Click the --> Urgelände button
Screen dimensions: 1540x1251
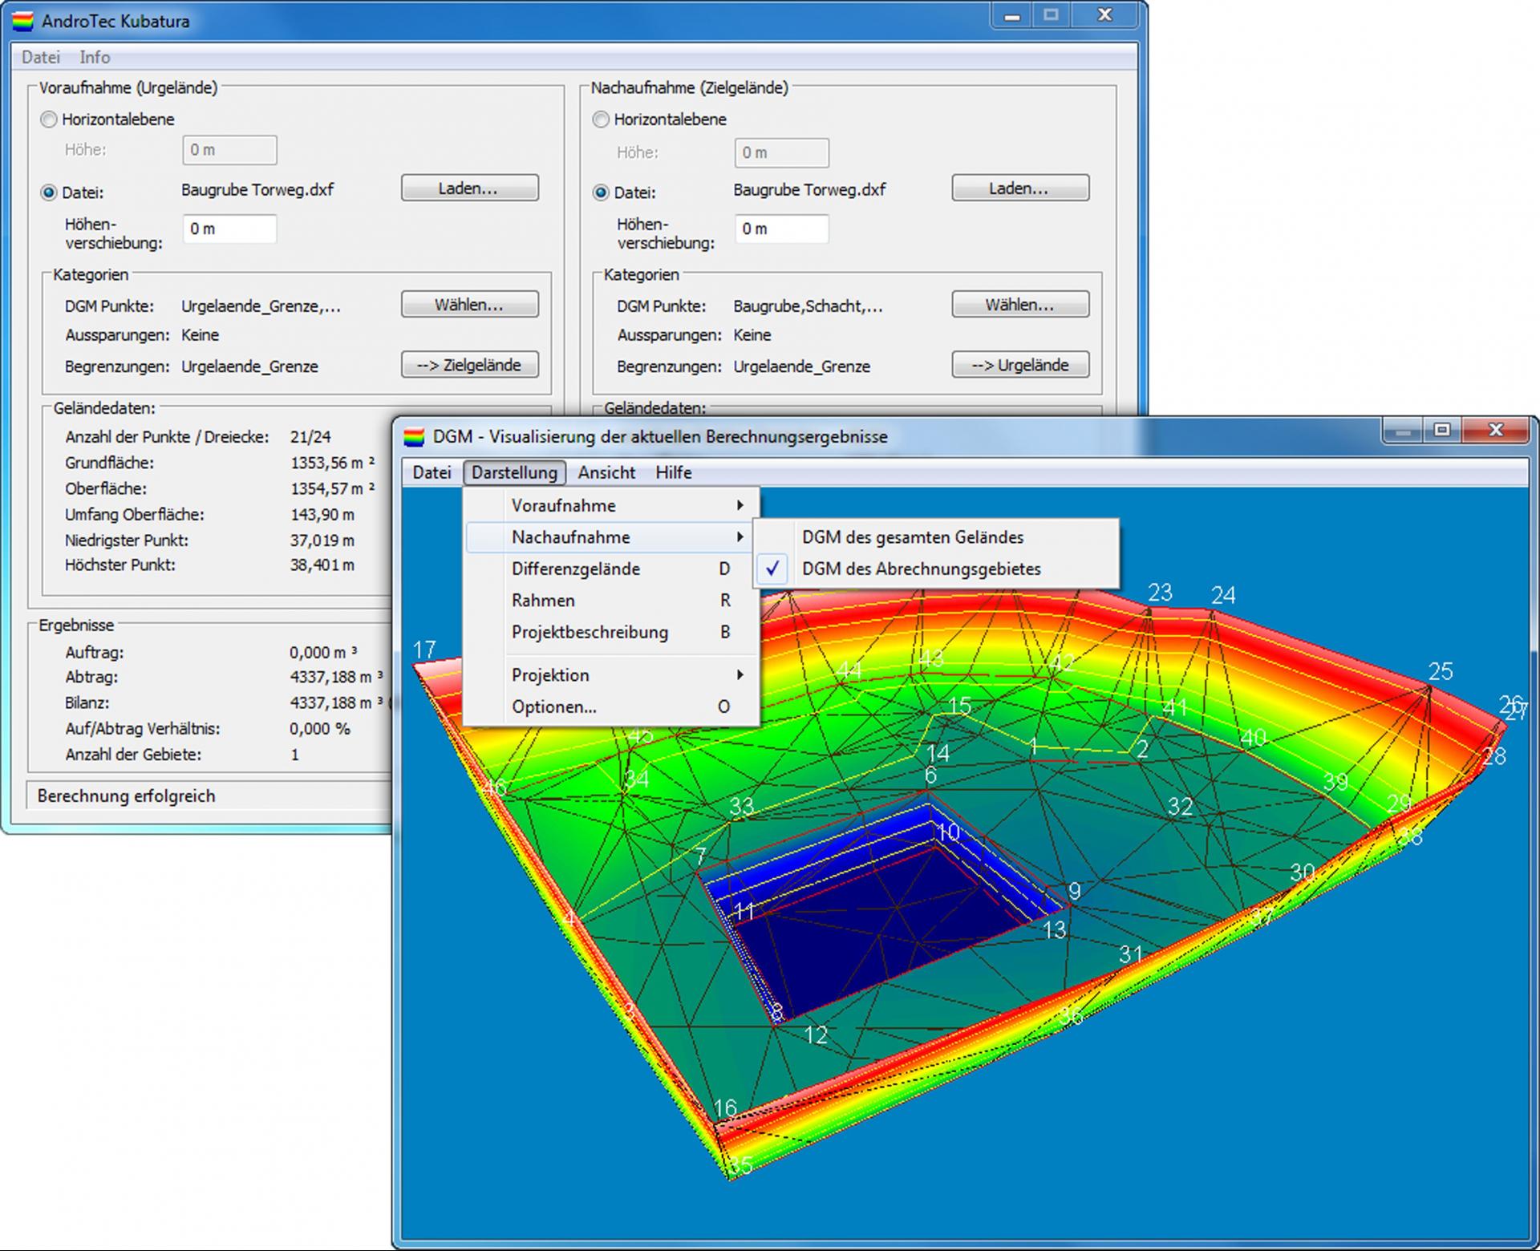pyautogui.click(x=1020, y=365)
